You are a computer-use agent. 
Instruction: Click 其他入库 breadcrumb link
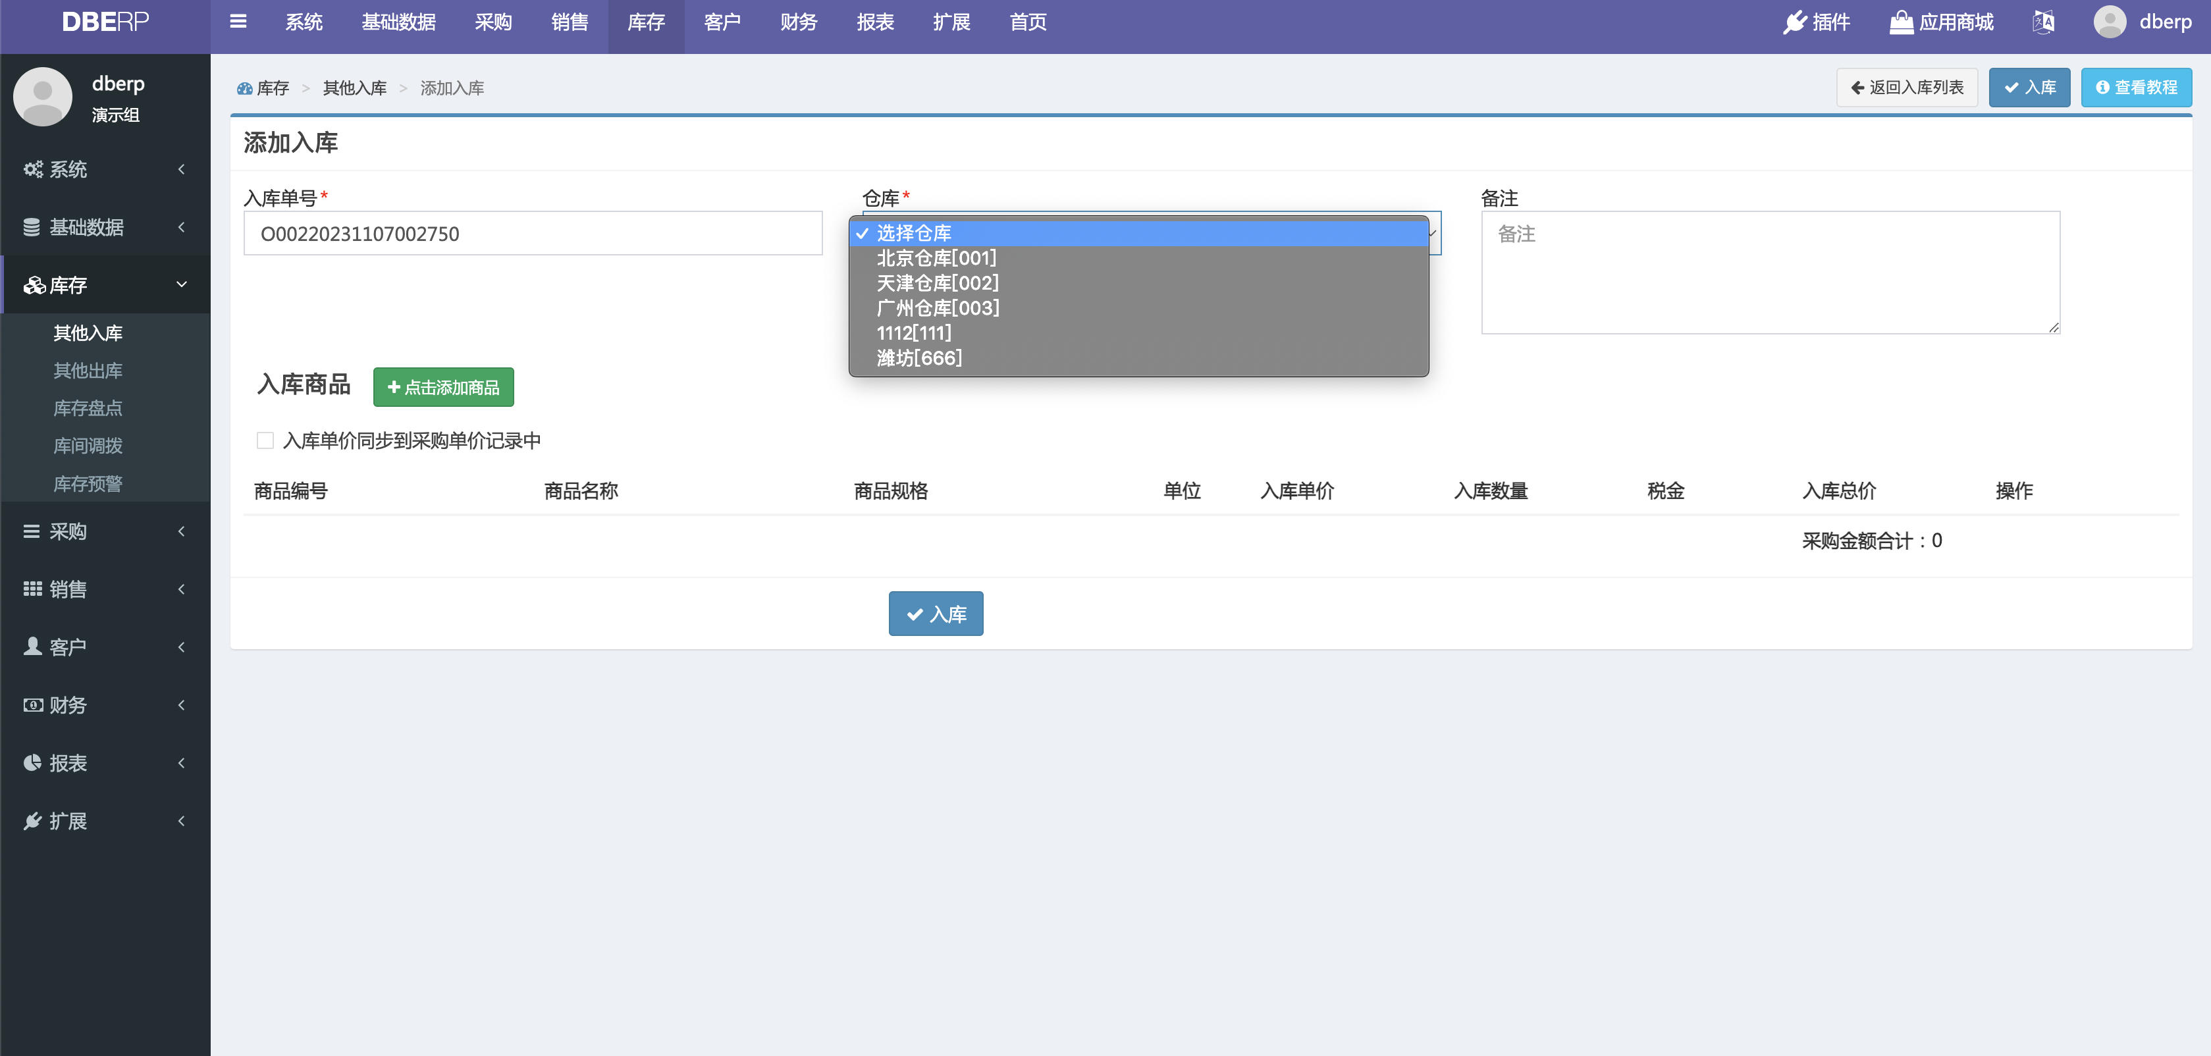click(354, 88)
